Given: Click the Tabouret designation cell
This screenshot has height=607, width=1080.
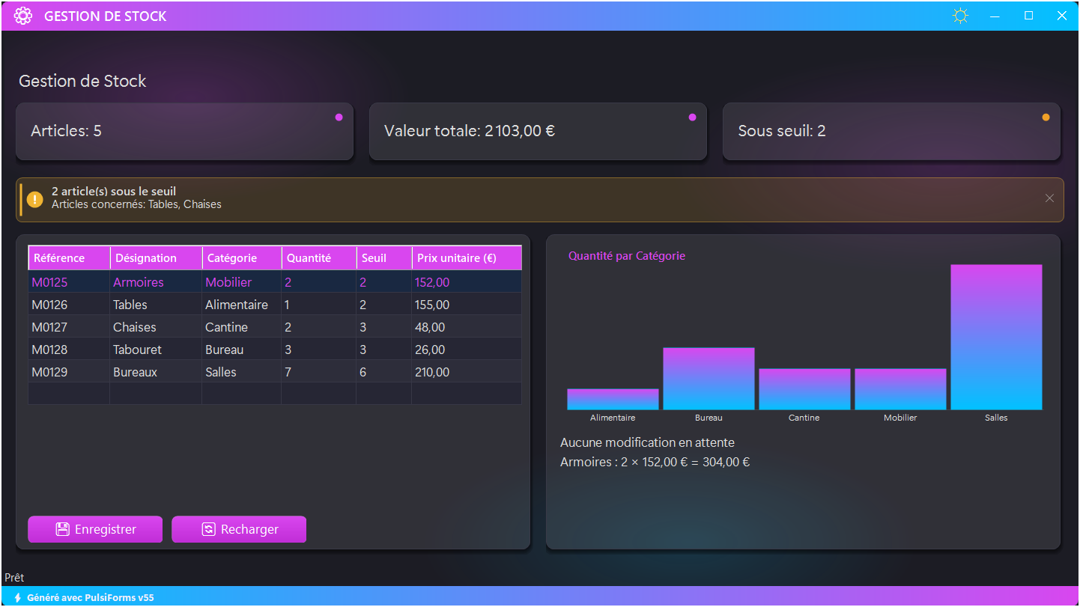Looking at the screenshot, I should (x=156, y=350).
